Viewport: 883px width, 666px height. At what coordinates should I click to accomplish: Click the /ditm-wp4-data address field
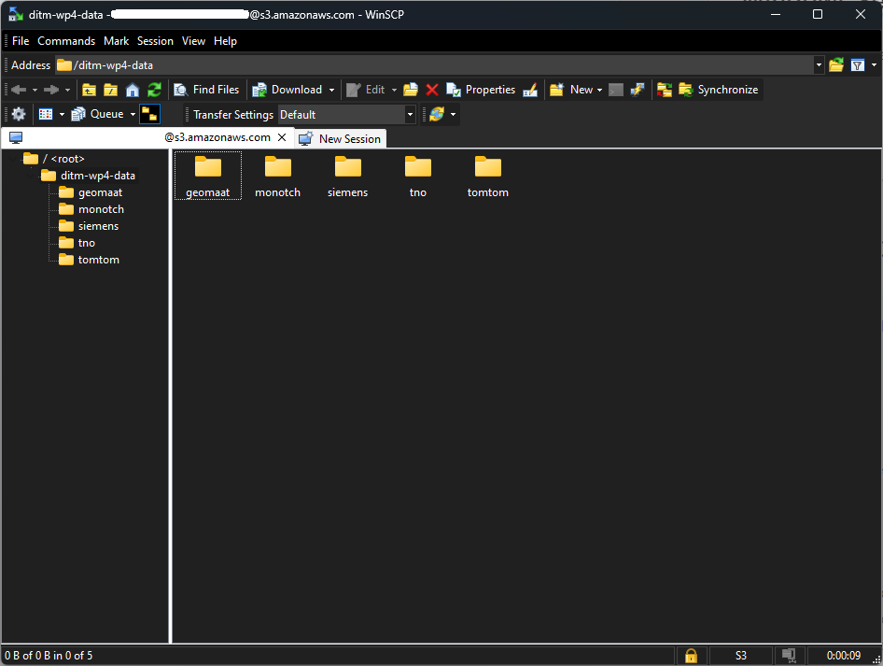click(434, 65)
